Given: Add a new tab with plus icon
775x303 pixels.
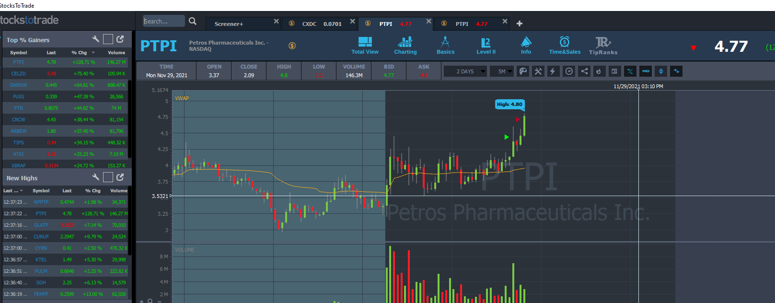Looking at the screenshot, I should click(520, 23).
